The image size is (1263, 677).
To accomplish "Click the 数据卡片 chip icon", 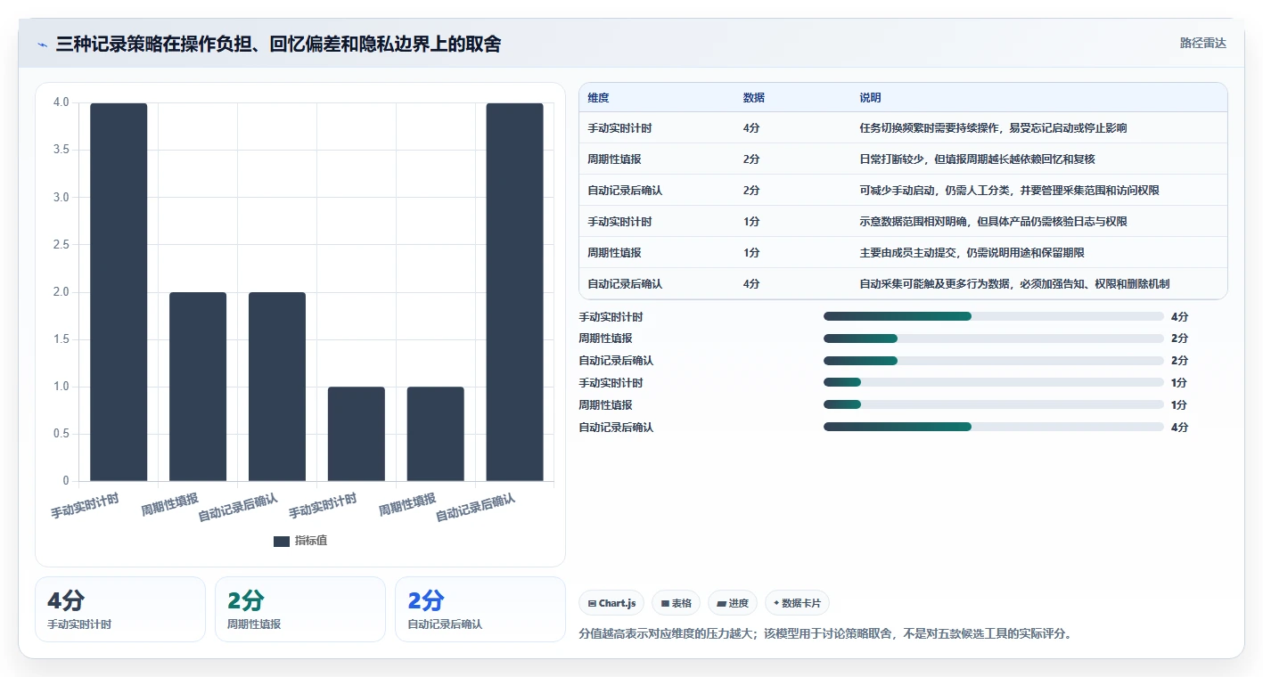I will pos(776,604).
